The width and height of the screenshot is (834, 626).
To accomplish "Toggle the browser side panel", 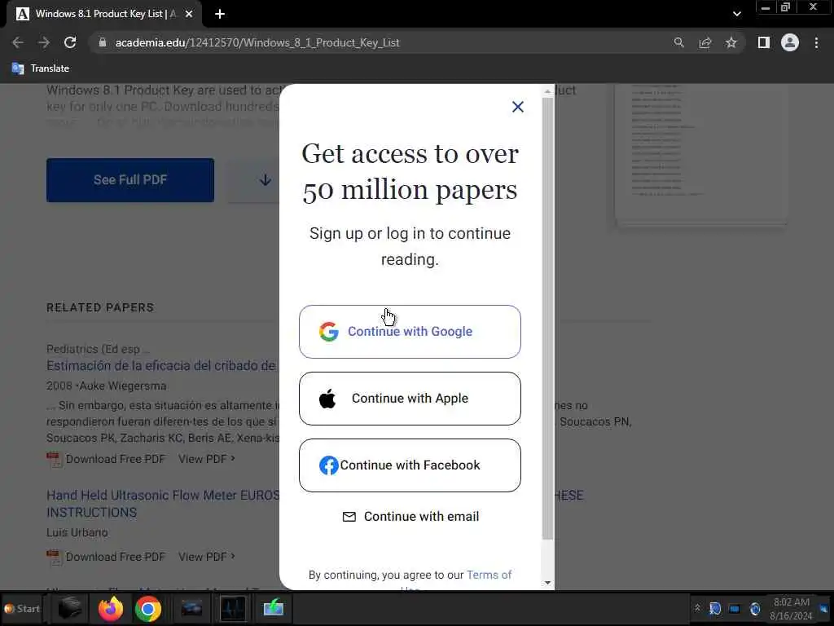I will (x=764, y=42).
